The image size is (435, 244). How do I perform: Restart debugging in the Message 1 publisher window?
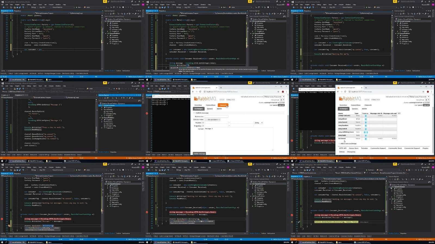[x=119, y=88]
